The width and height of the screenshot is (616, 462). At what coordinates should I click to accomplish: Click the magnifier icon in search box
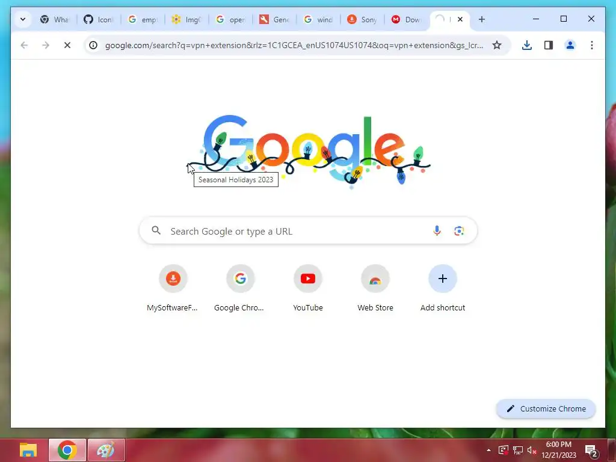coord(156,230)
